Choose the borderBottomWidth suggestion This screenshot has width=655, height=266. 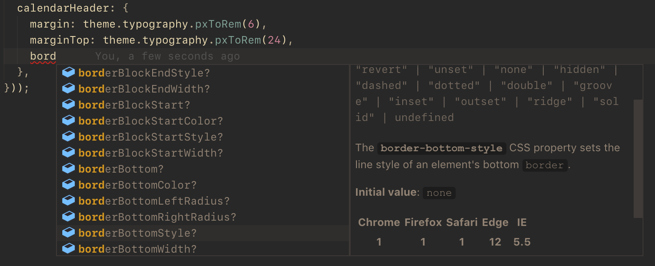(203, 249)
